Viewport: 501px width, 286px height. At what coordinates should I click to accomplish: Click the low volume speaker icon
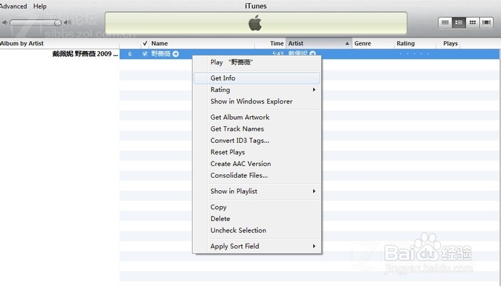pos(5,23)
